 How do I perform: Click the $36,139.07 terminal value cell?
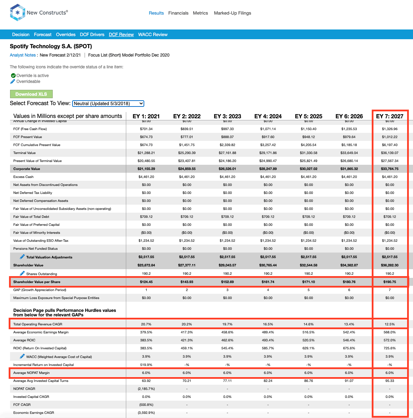[x=390, y=153]
